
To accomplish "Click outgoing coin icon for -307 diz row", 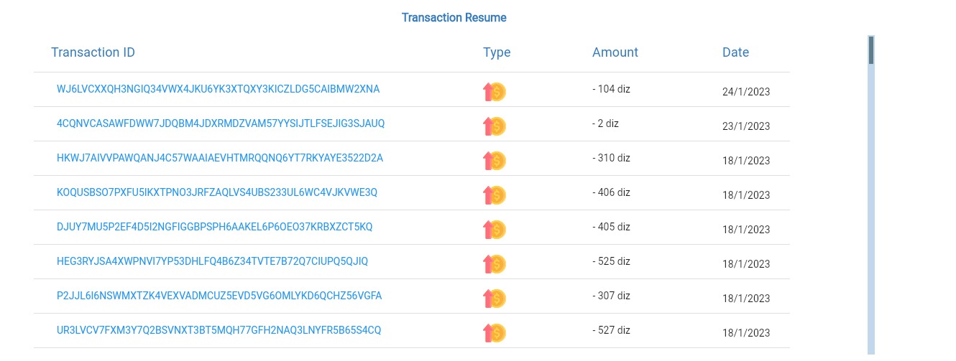I will point(494,299).
